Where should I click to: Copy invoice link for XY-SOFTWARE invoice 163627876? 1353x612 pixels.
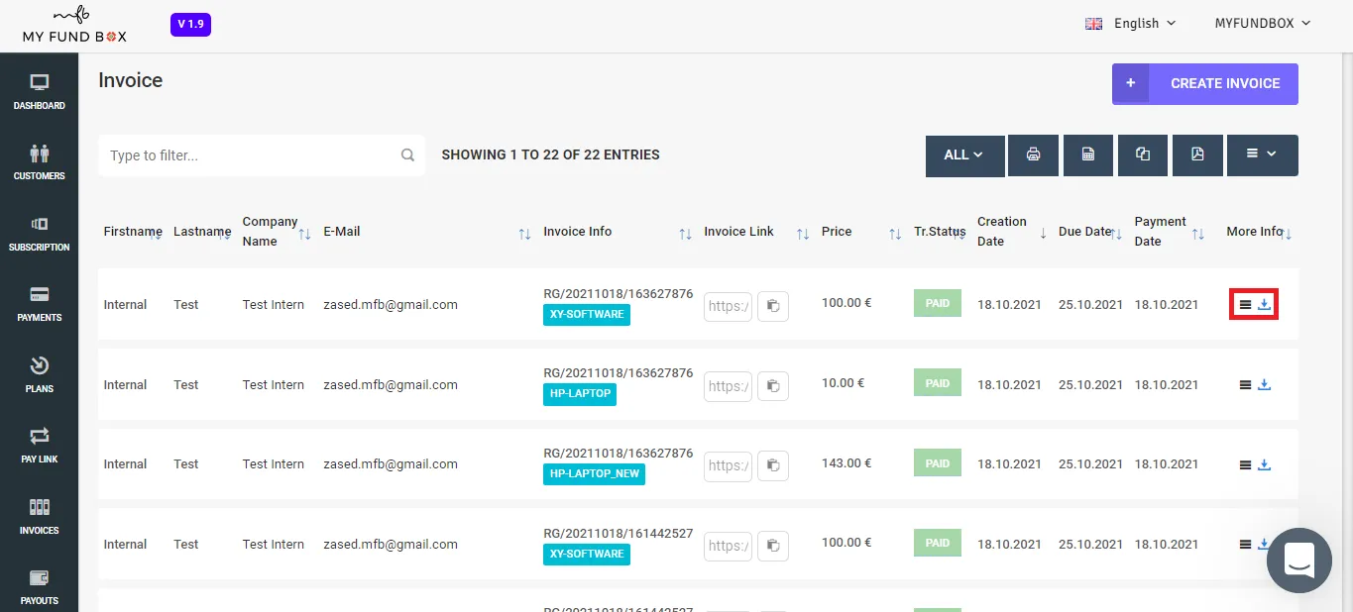pos(773,306)
